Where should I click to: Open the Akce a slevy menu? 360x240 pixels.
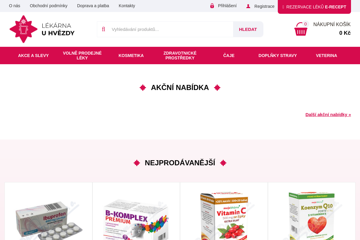[x=33, y=55]
